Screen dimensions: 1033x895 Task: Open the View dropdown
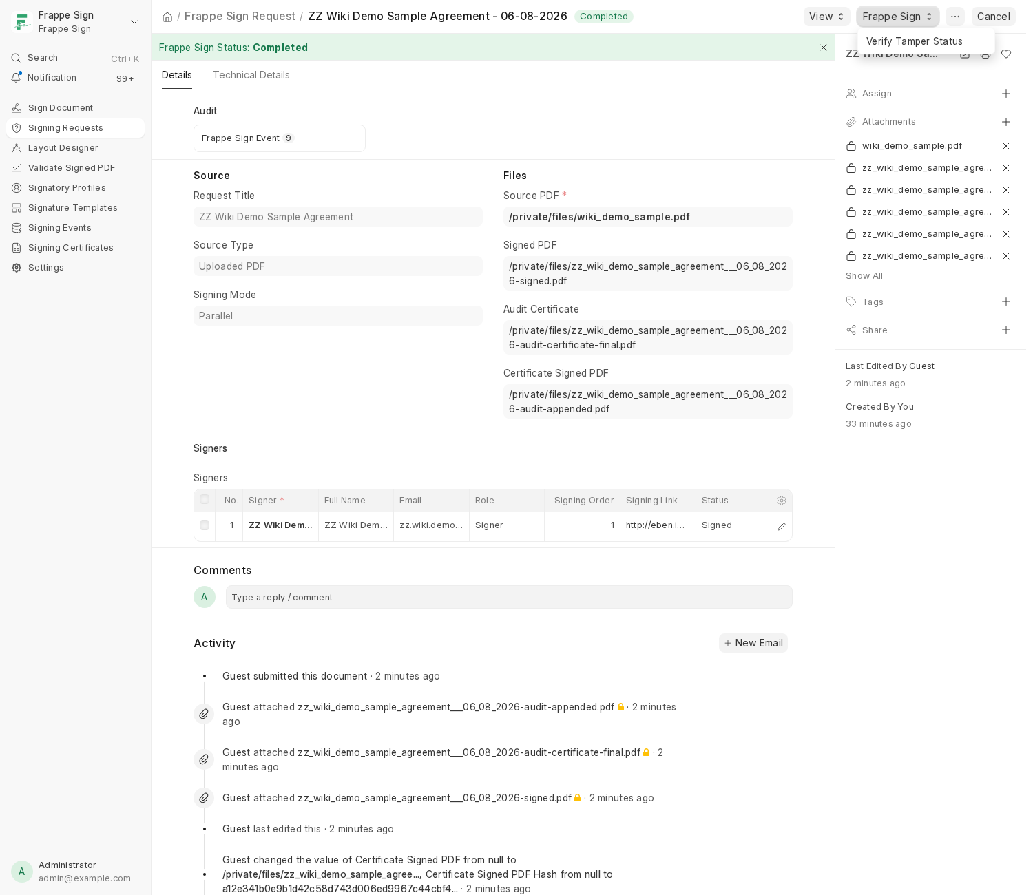(826, 17)
